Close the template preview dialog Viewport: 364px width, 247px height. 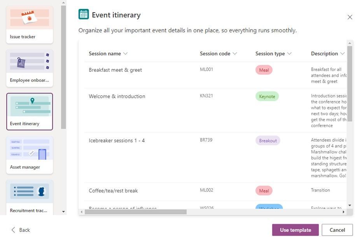pos(350,17)
